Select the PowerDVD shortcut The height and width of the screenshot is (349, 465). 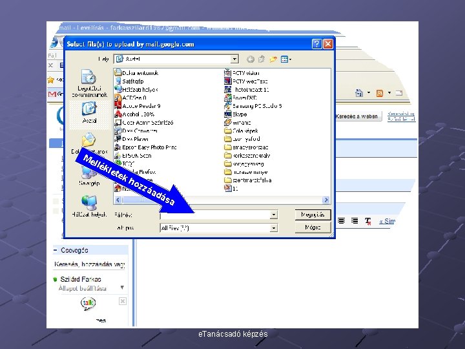241,98
